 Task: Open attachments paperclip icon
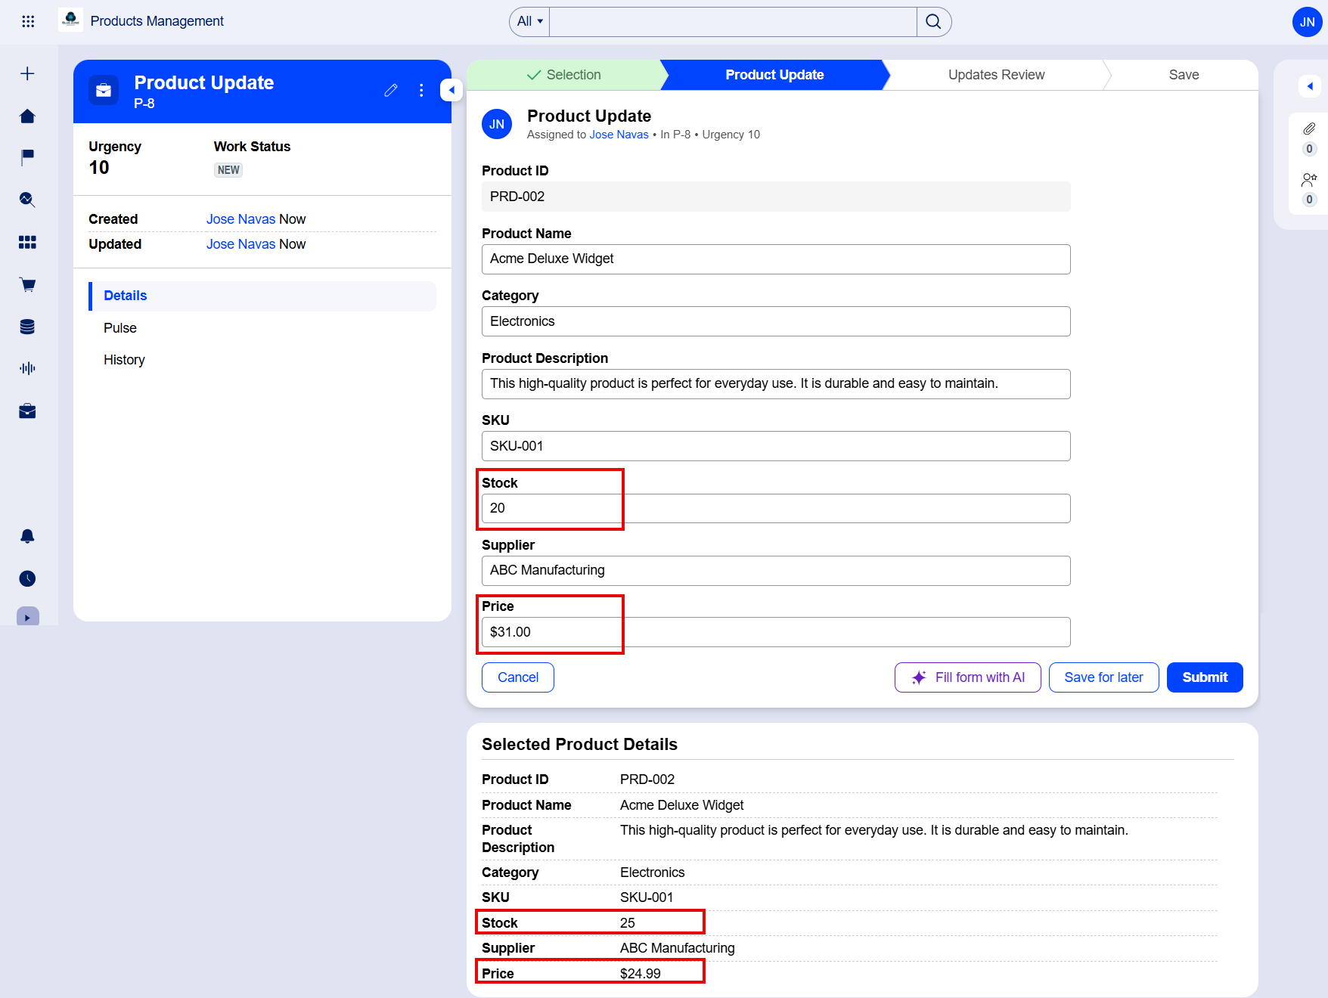pyautogui.click(x=1309, y=129)
